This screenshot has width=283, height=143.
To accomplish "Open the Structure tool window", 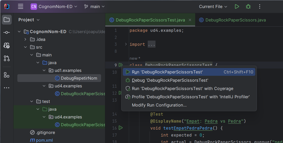I will pos(7,75).
